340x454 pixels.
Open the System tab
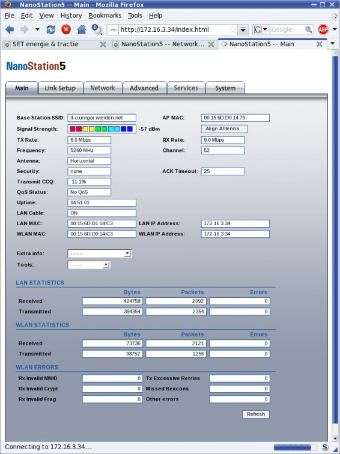225,88
